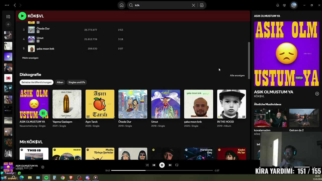
Task: Open the Browse icon beside search
Action: tap(202, 5)
